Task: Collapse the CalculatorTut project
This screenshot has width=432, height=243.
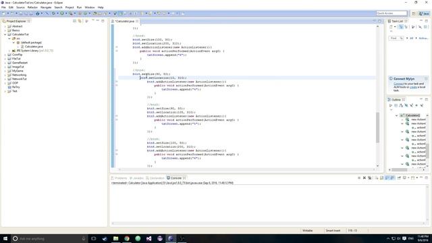Action: tap(5, 34)
